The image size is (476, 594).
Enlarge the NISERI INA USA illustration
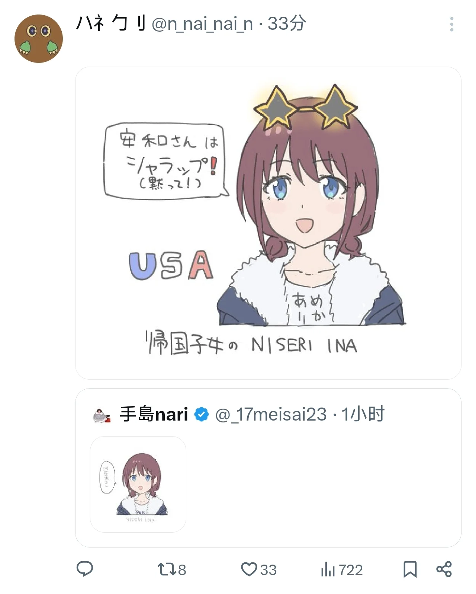[x=268, y=223]
